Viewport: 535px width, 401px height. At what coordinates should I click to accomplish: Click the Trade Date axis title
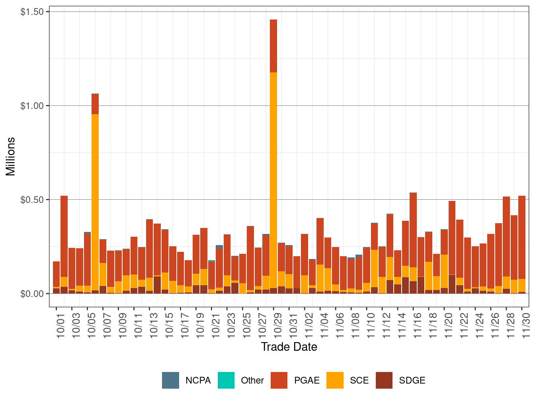tap(289, 347)
